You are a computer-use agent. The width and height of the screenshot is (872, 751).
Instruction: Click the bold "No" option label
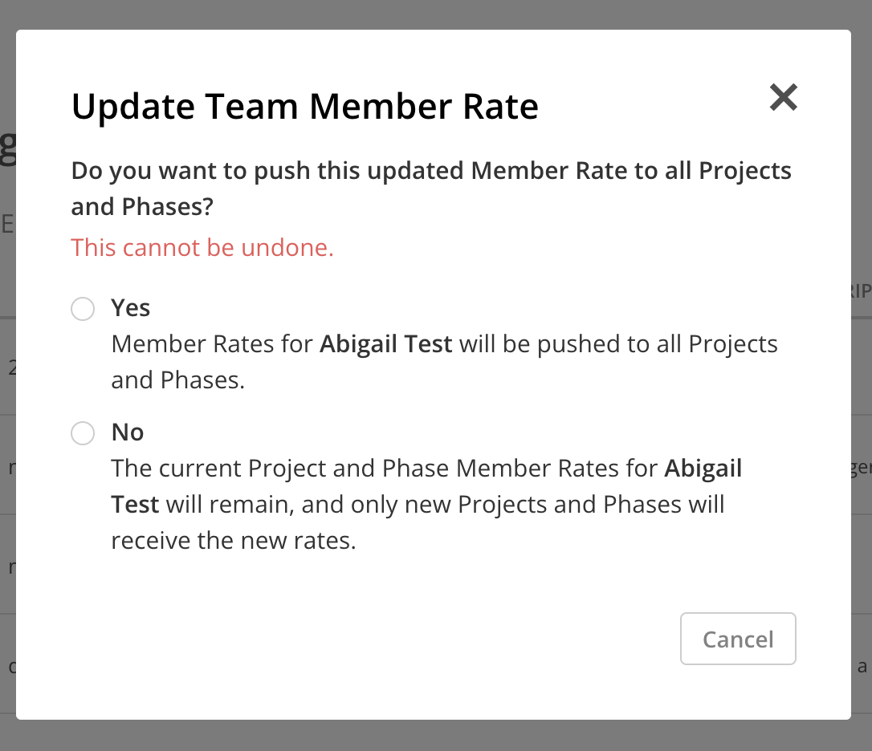[x=128, y=432]
